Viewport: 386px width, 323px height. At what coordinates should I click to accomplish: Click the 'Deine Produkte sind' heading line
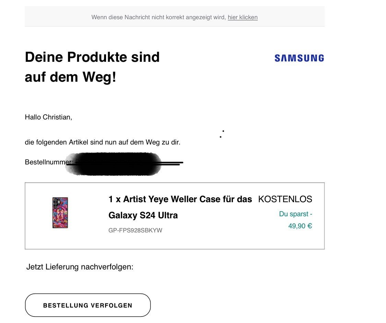point(92,57)
